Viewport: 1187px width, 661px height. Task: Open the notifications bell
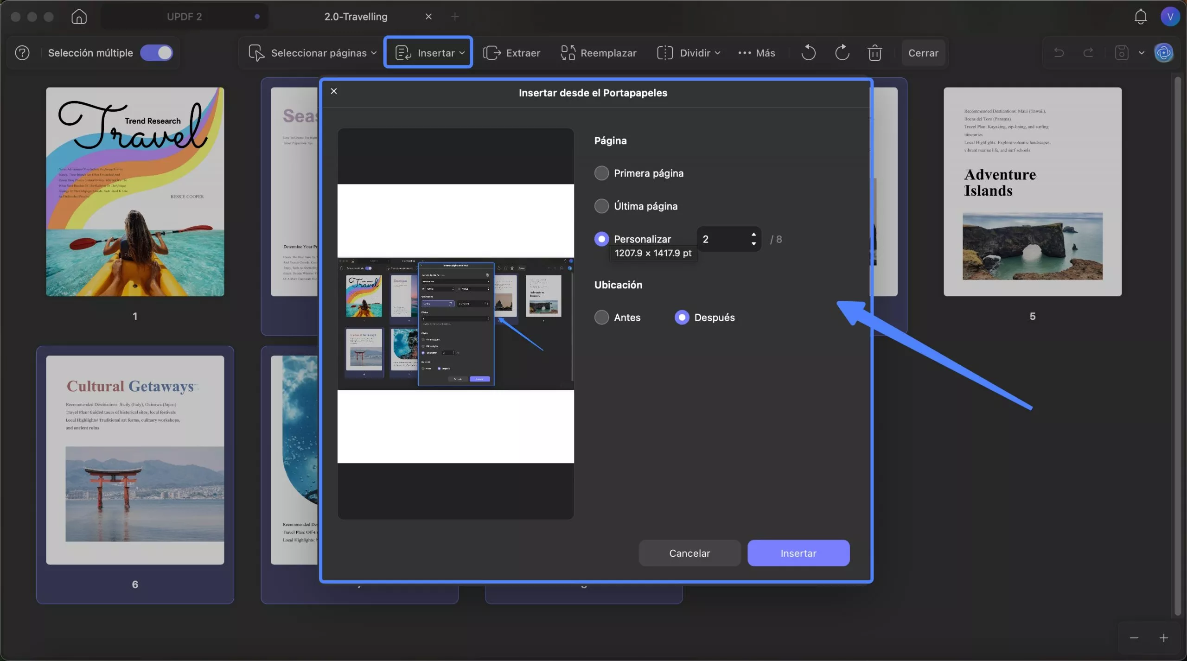pos(1141,17)
